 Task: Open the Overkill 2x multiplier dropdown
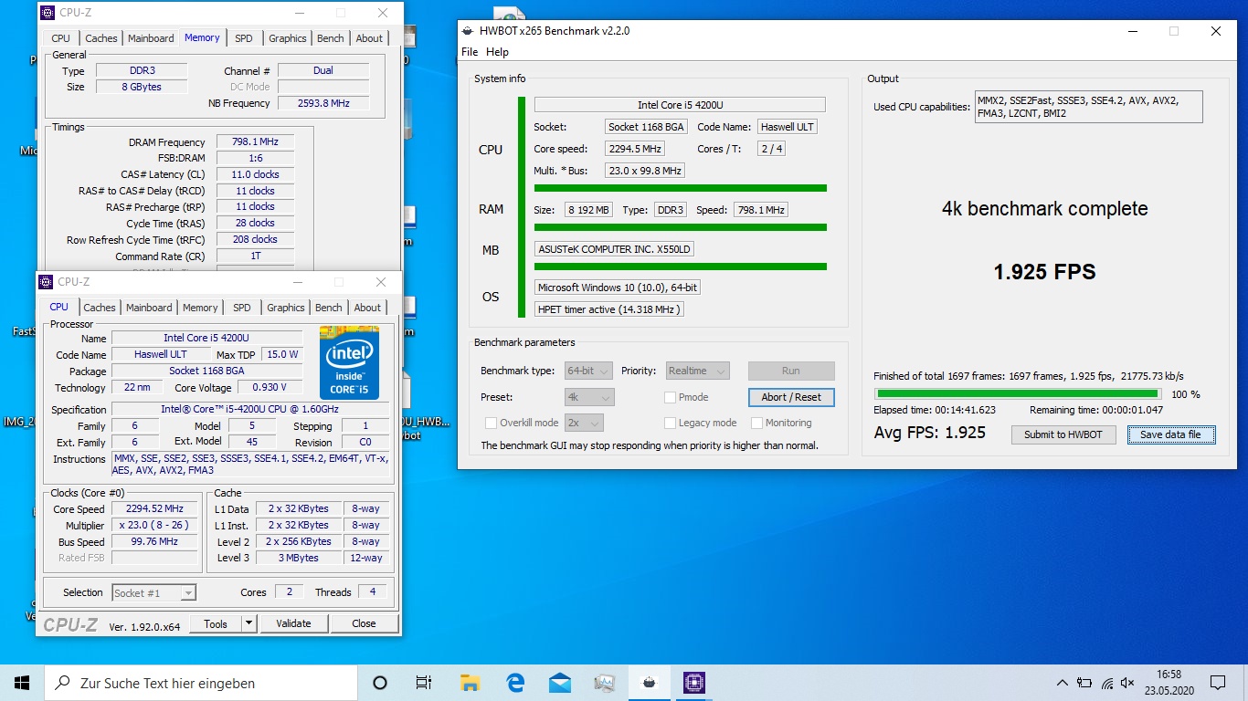point(584,423)
